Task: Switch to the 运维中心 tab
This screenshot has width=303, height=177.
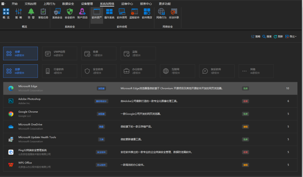Action: pos(127,4)
